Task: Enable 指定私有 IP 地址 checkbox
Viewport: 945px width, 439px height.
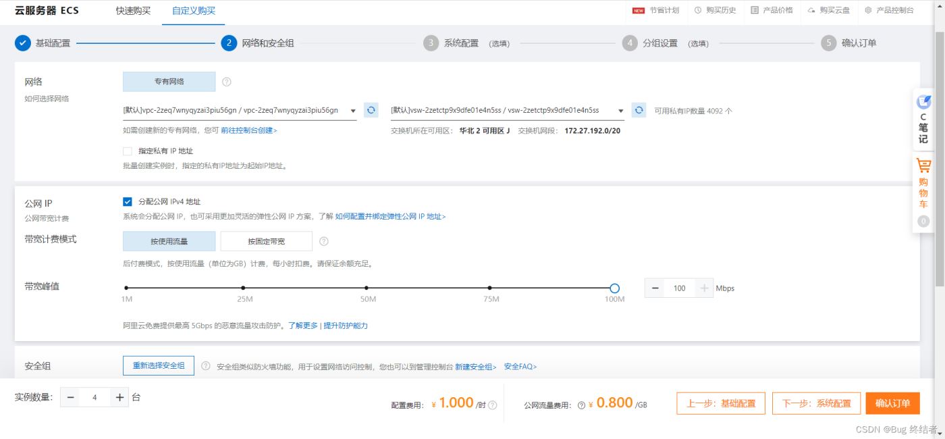Action: click(x=128, y=151)
